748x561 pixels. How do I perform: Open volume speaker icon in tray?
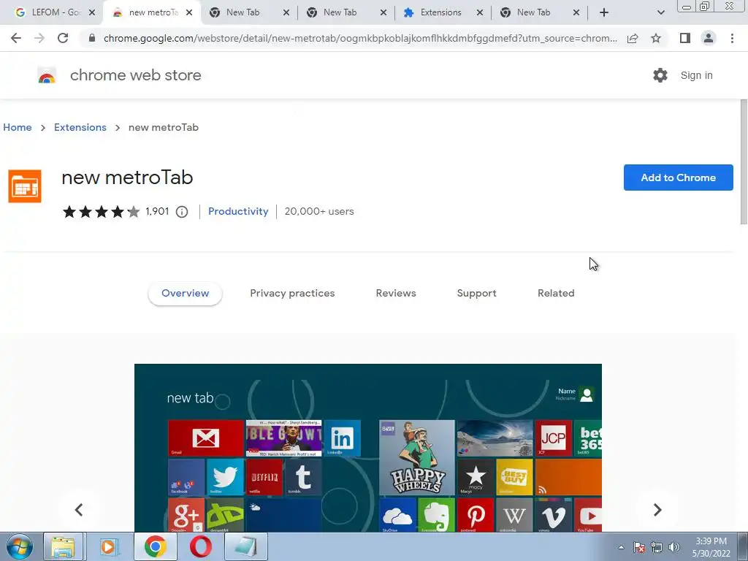pos(674,547)
